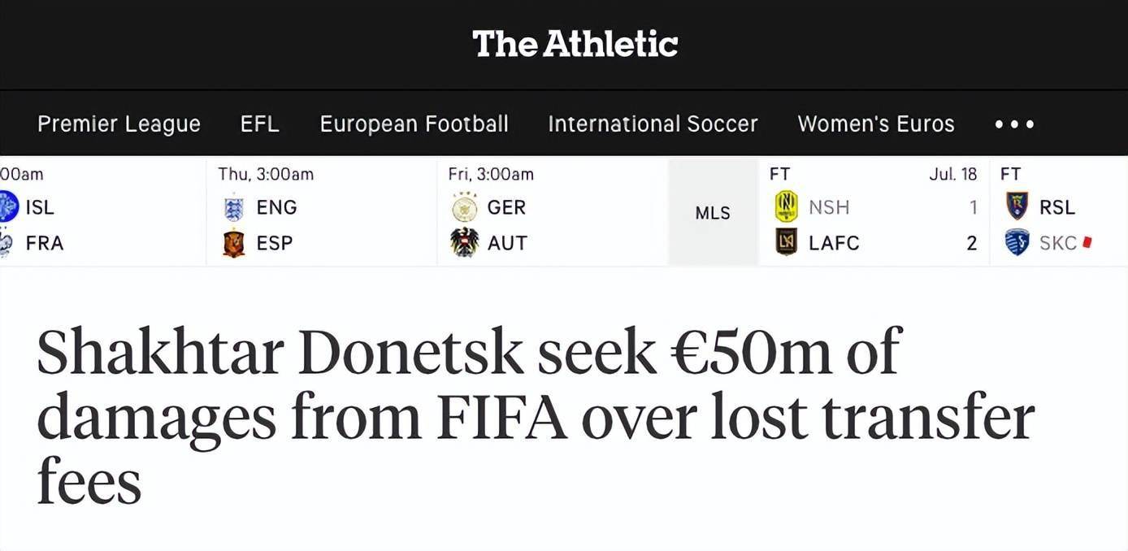
Task: Click the Austria team crest
Action: [465, 243]
